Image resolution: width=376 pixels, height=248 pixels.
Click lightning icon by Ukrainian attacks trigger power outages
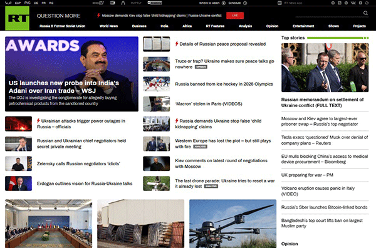point(38,121)
